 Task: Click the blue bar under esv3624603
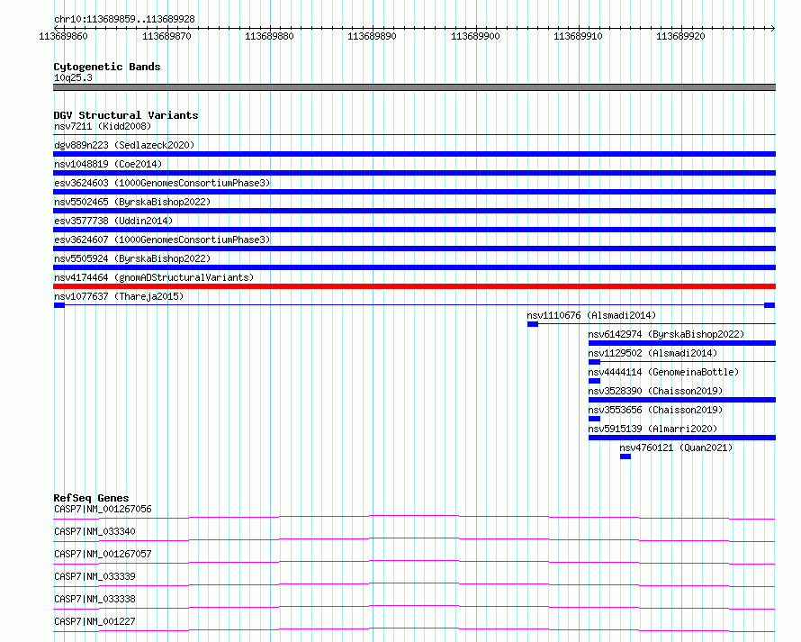414,192
